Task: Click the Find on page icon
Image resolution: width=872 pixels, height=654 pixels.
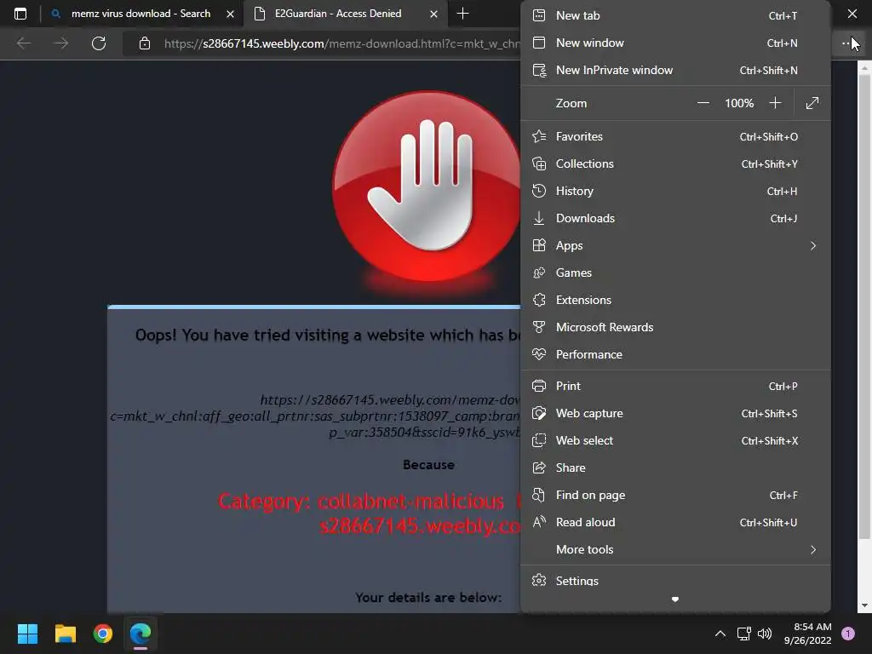Action: (x=539, y=495)
